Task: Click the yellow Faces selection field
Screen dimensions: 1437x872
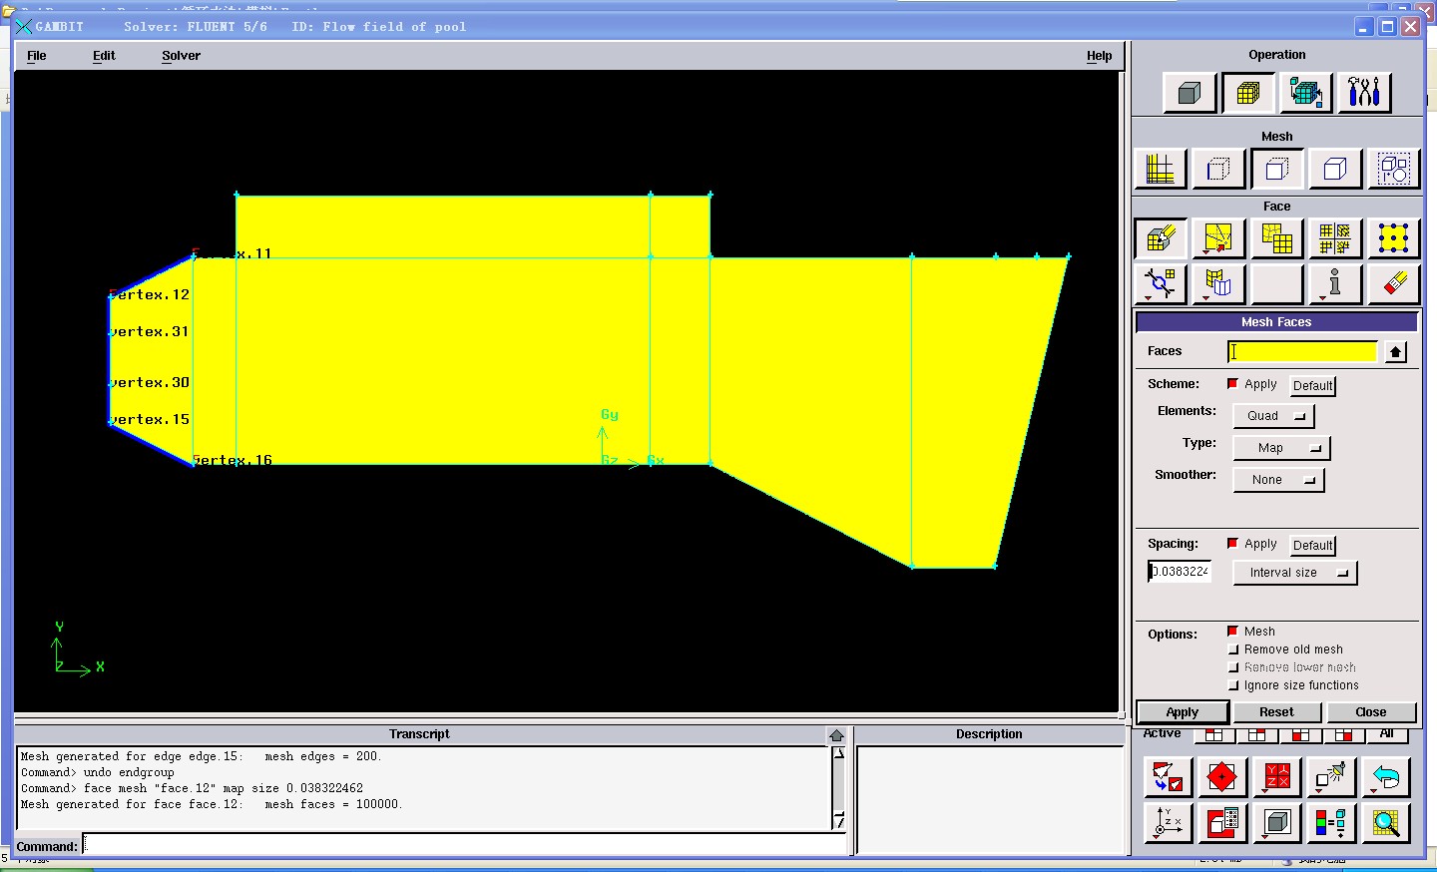Action: point(1302,351)
